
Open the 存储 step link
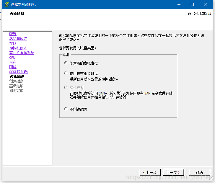(13, 43)
